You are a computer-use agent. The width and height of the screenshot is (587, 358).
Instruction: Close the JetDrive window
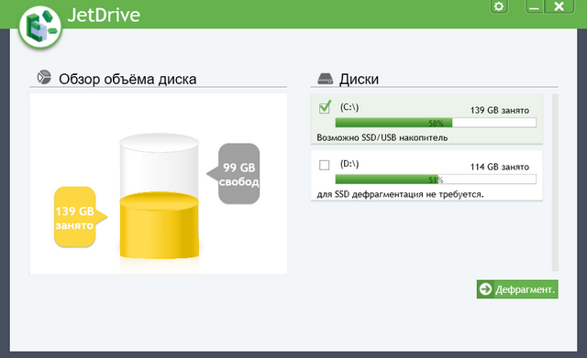(559, 6)
